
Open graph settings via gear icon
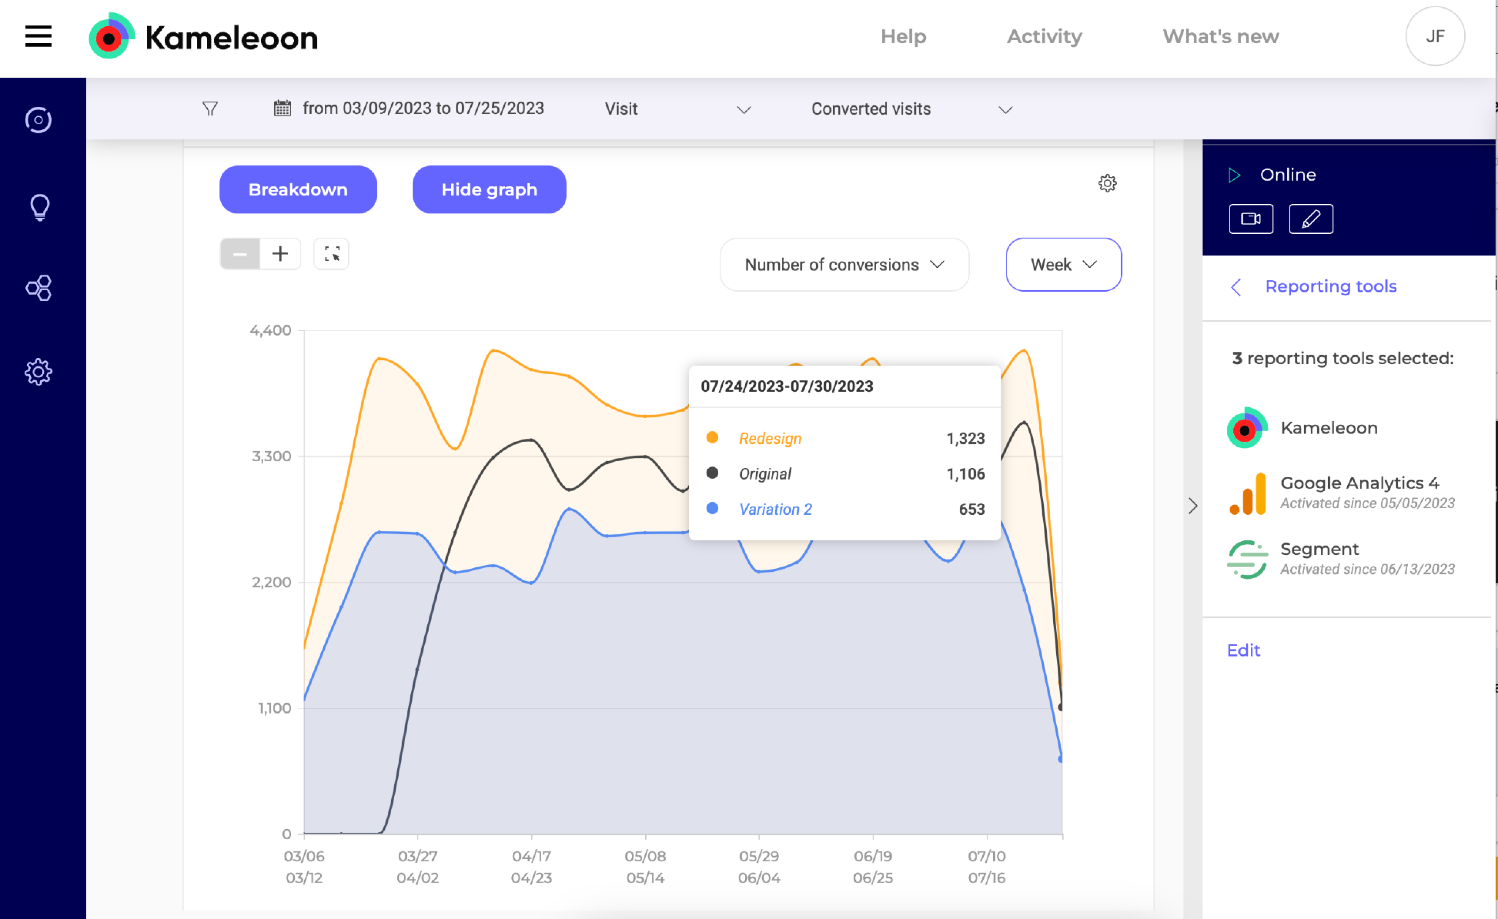tap(1107, 184)
